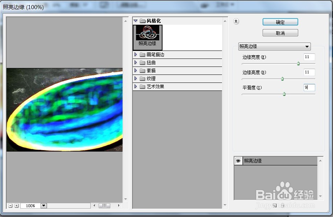Click preview horizontal scroll left arrow
The width and height of the screenshot is (333, 217).
[94, 205]
